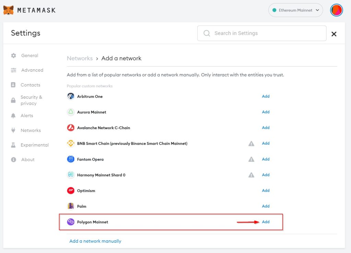Click the Search in Settings field
This screenshot has width=351, height=253.
click(262, 33)
